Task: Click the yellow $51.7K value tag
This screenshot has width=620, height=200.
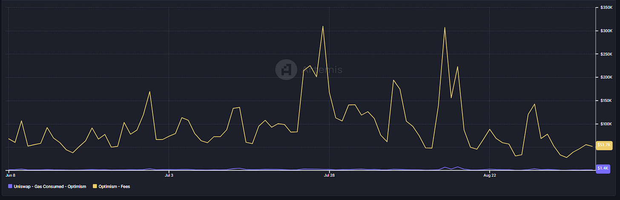Action: (604, 146)
